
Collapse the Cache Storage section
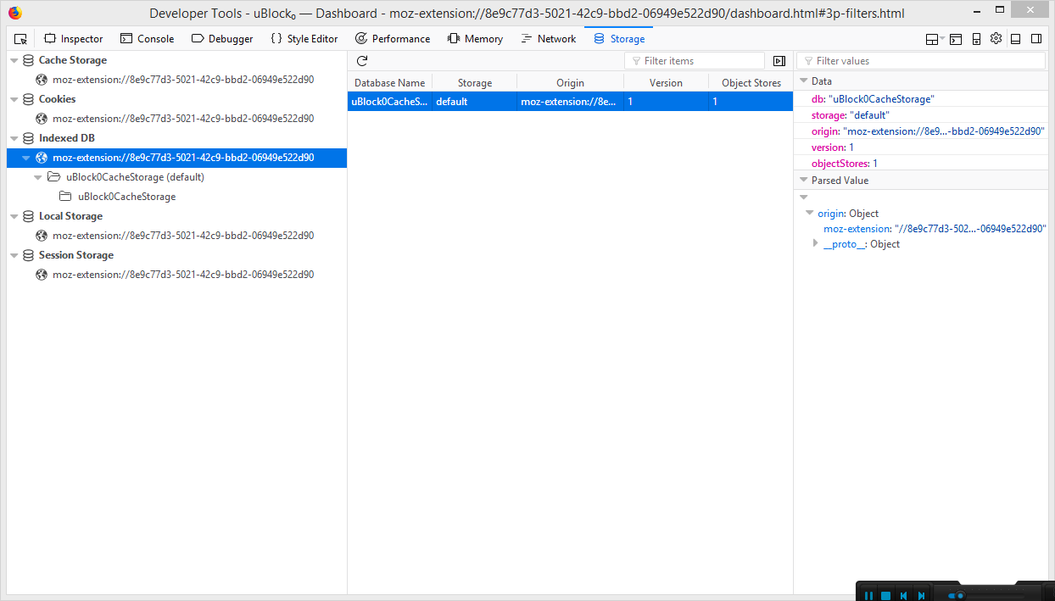14,61
